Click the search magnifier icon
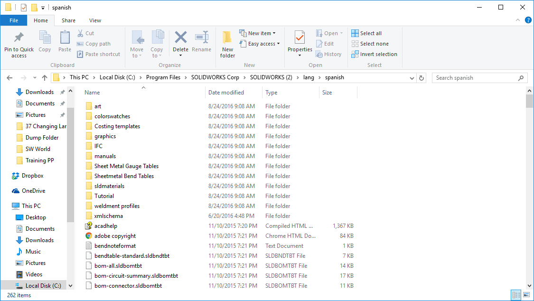 click(x=521, y=78)
